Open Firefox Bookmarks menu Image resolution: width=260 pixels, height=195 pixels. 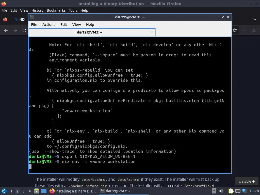[x=56, y=10]
